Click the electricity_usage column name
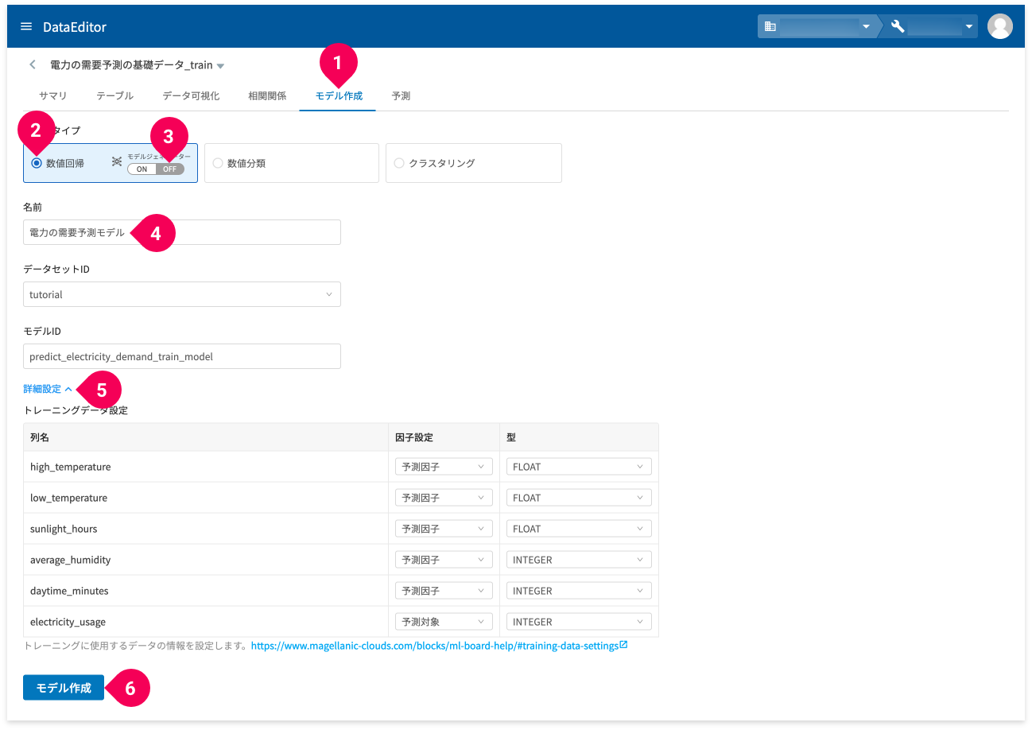The width and height of the screenshot is (1032, 730). pyautogui.click(x=68, y=622)
